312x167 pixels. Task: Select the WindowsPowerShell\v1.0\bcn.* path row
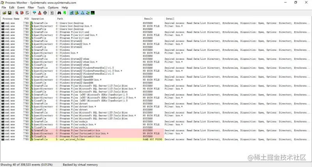coord(156,71)
